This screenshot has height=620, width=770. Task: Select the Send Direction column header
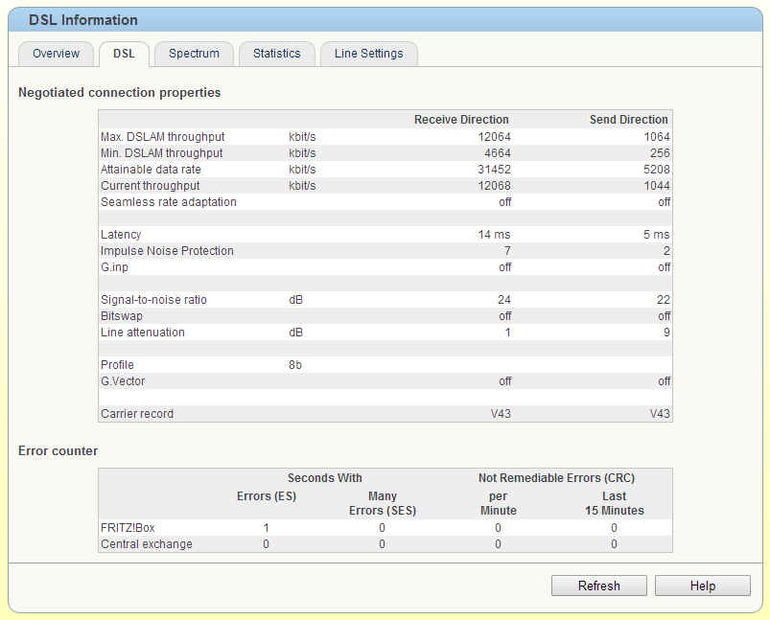coord(628,120)
